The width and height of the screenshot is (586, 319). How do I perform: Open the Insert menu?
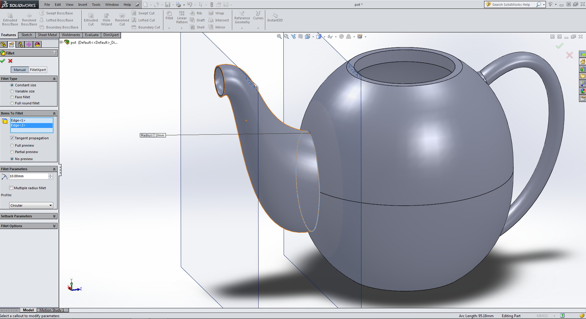(83, 5)
